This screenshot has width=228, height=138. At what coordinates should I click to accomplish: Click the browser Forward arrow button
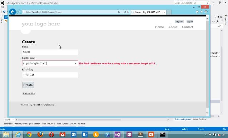coord(19,12)
